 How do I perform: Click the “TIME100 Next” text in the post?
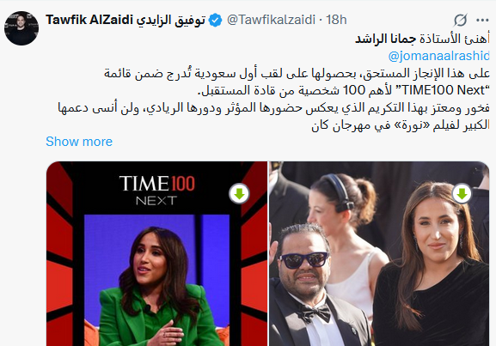442,90
